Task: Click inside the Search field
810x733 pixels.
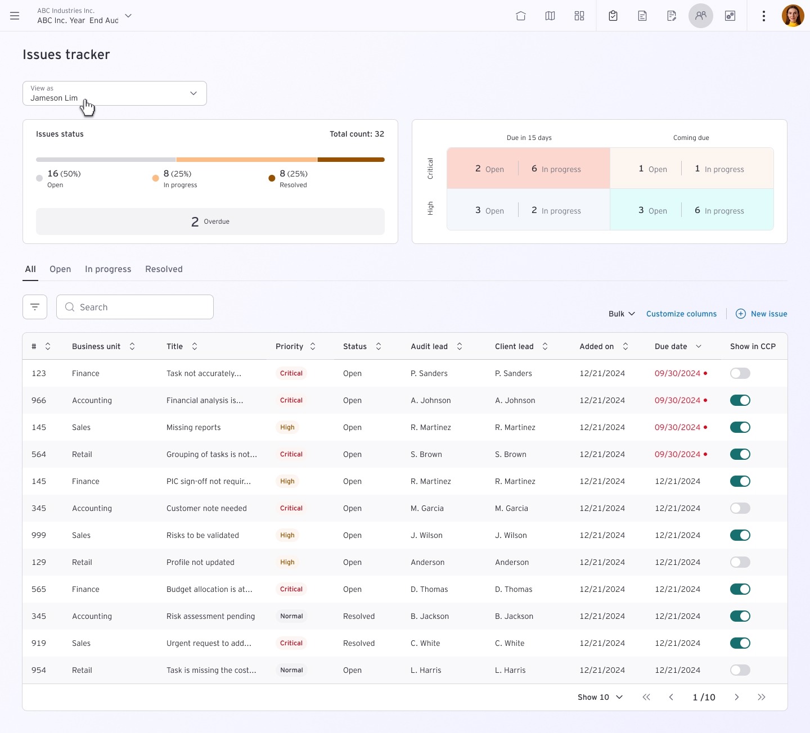Action: click(135, 307)
